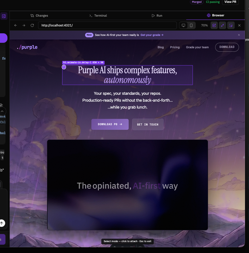This screenshot has width=249, height=253.
Task: Dismiss the New announcement banner
Action: click(239, 35)
